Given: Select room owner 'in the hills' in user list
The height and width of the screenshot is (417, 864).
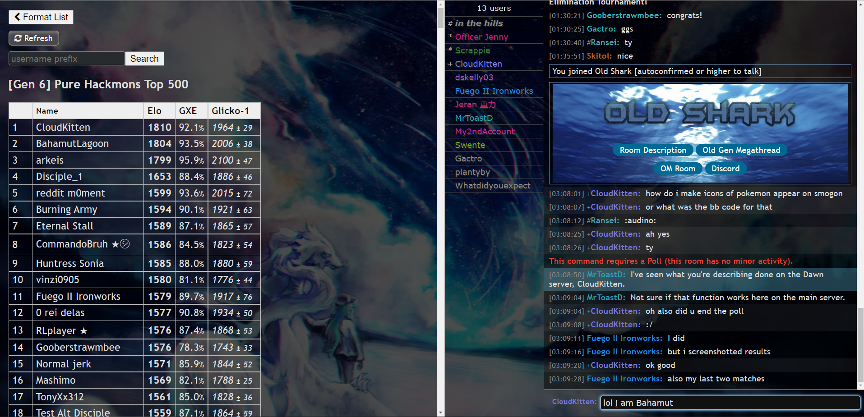Looking at the screenshot, I should point(479,23).
